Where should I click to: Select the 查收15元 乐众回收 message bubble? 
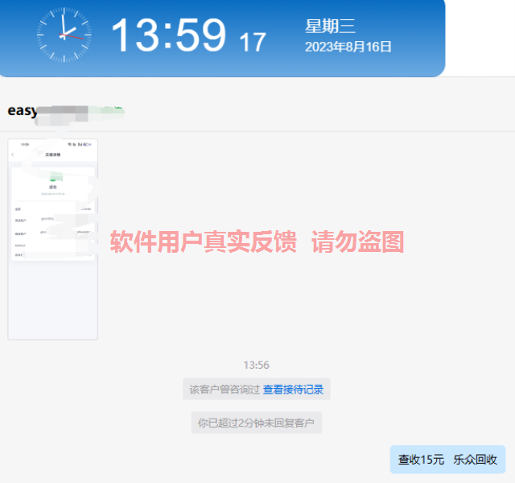click(x=447, y=460)
